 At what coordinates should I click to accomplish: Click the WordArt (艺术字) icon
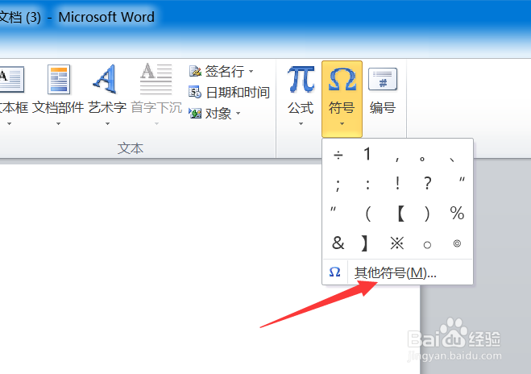[x=106, y=79]
